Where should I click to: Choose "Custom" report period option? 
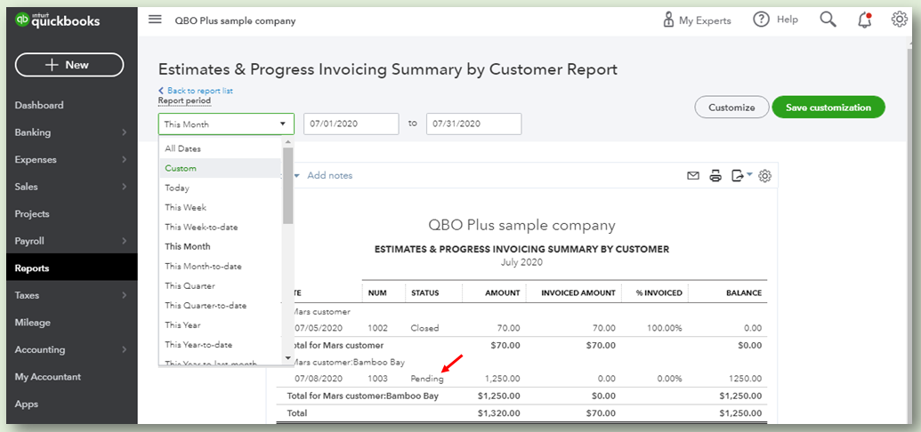(181, 168)
